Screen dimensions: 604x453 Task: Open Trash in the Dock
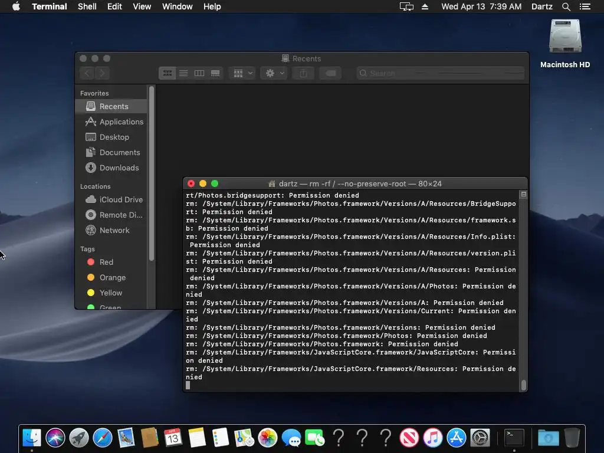pyautogui.click(x=572, y=438)
